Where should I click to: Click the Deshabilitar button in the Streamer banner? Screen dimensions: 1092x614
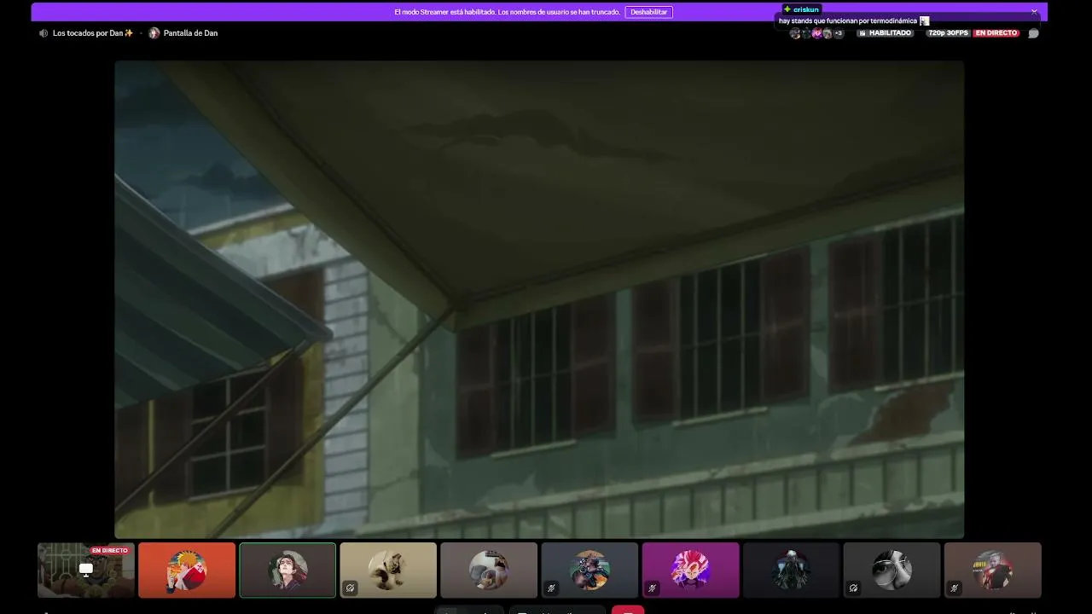(x=648, y=12)
